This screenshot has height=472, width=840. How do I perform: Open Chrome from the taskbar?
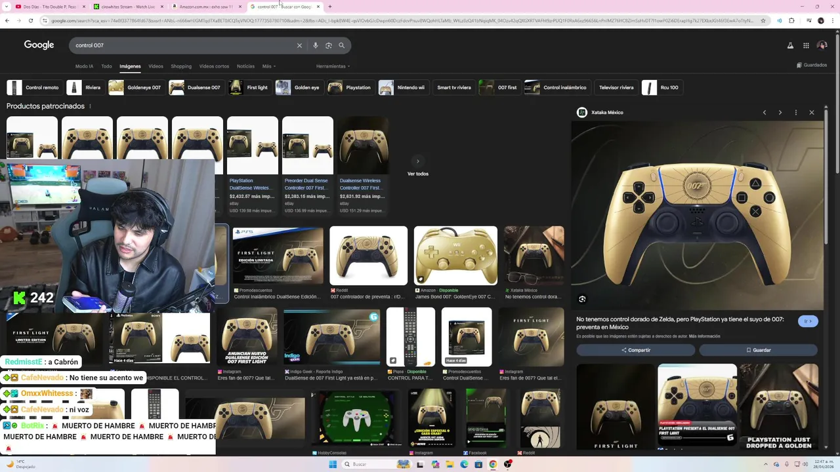click(x=493, y=464)
